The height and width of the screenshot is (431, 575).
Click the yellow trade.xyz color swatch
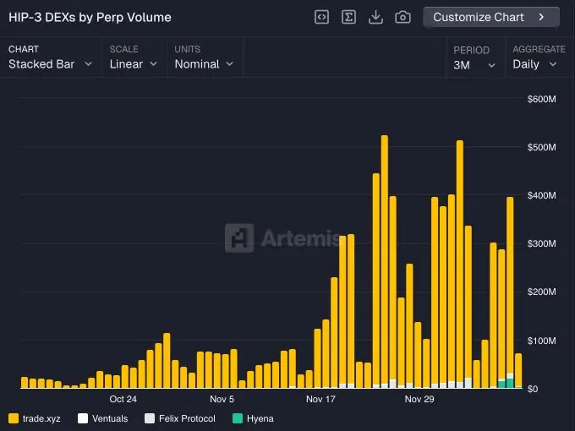click(14, 418)
